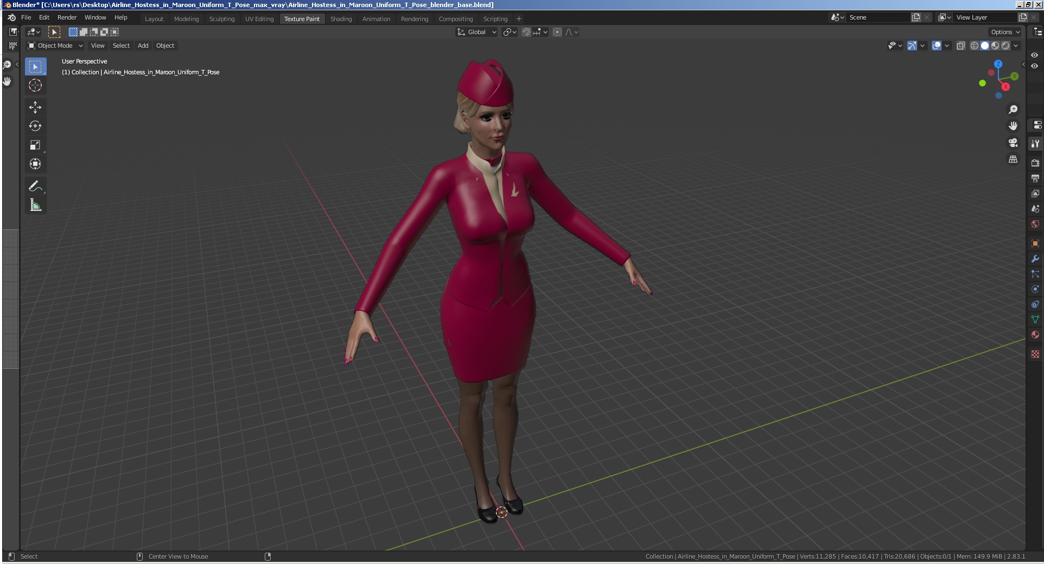
Task: Click the View Layer name field
Action: [x=985, y=17]
